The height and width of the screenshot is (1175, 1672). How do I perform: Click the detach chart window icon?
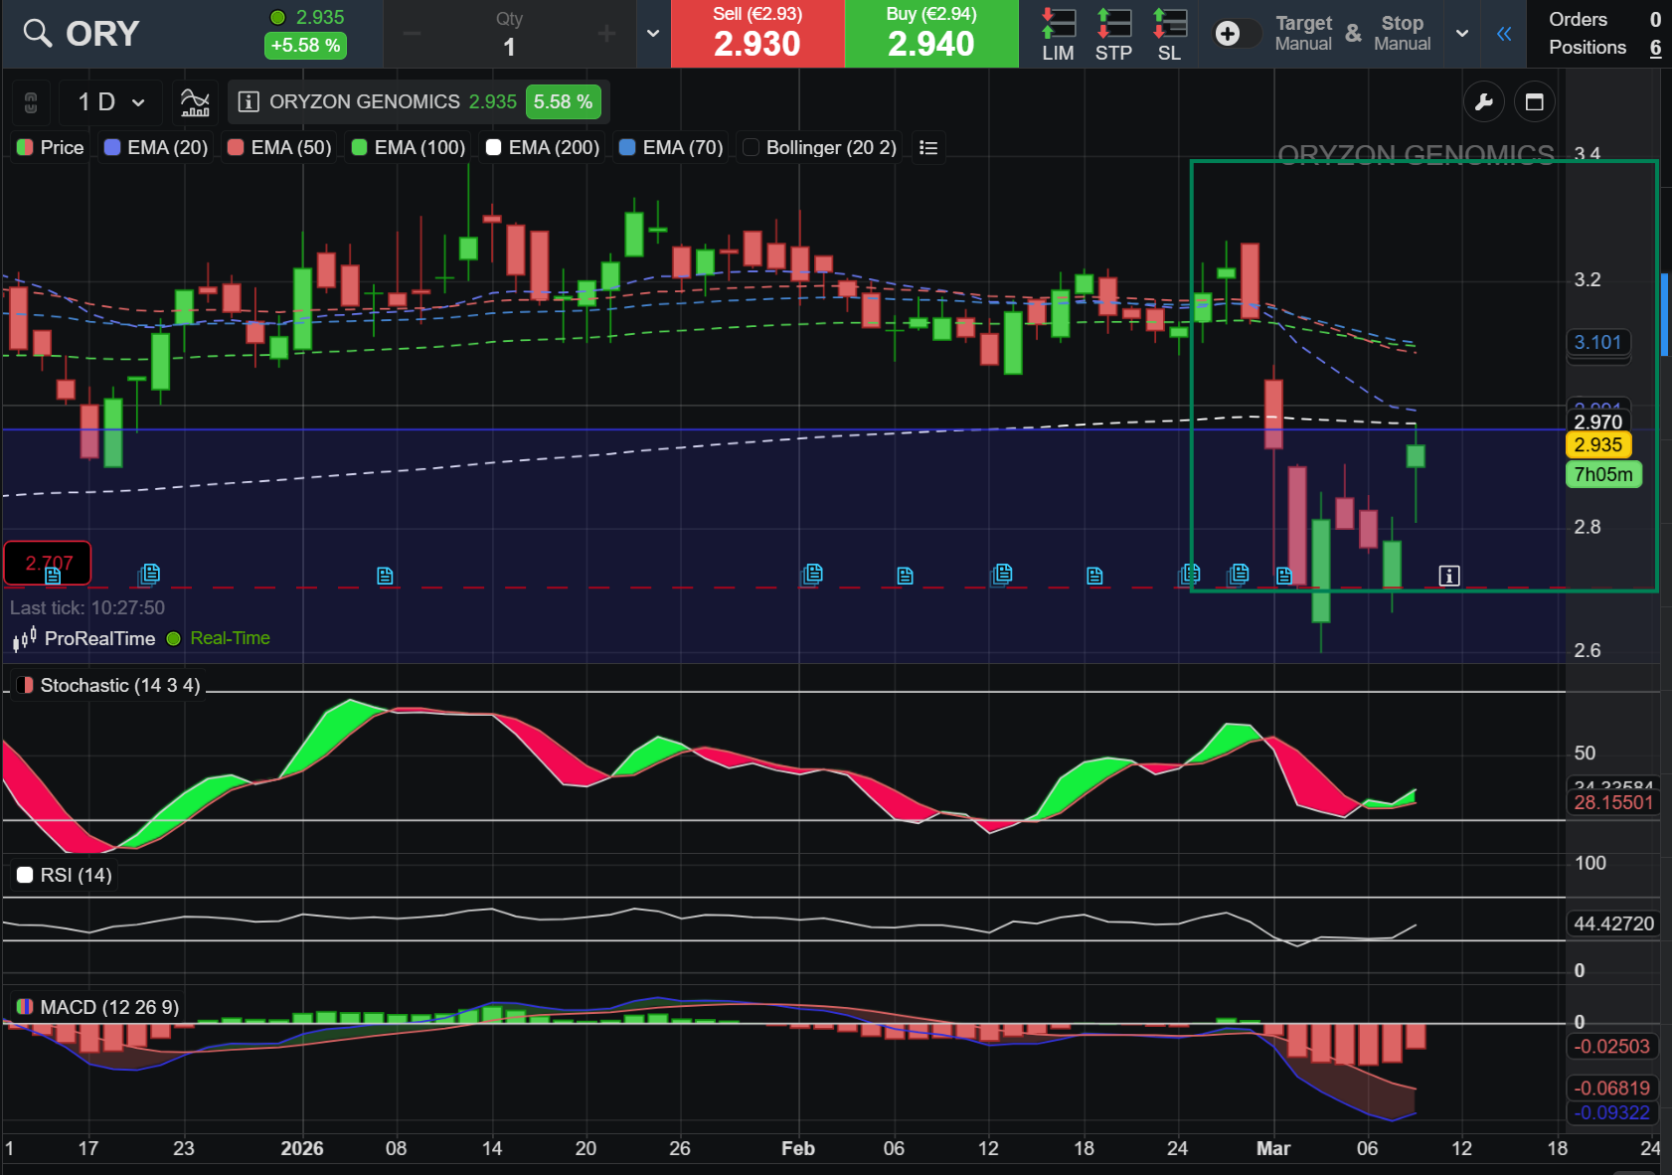pos(1534,102)
